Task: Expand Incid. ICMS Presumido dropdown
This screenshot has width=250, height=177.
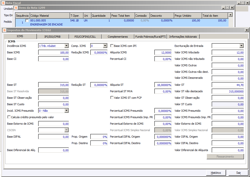Action: [x=66, y=111]
